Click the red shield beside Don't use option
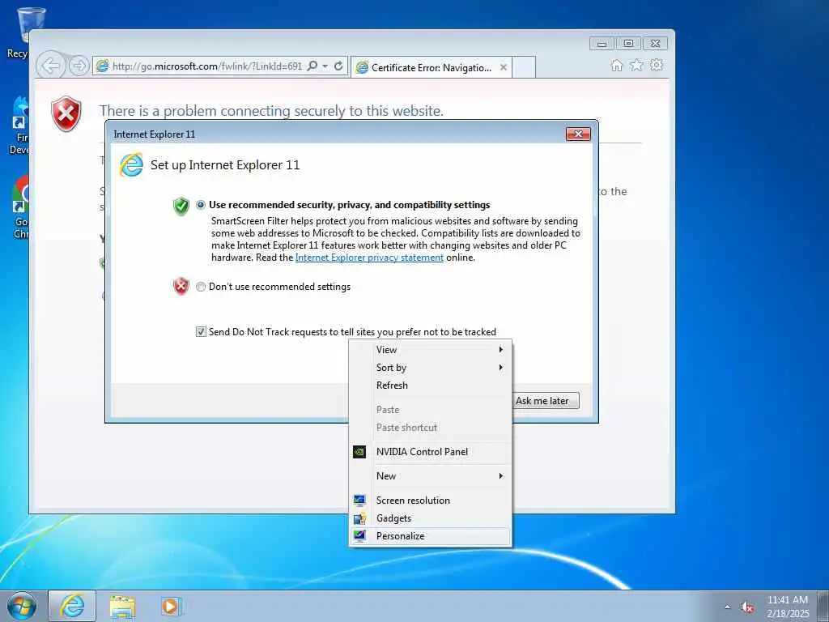The height and width of the screenshot is (622, 829). click(181, 286)
